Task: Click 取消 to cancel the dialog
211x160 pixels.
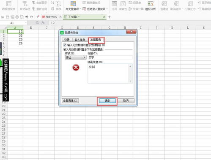Action: (126, 101)
